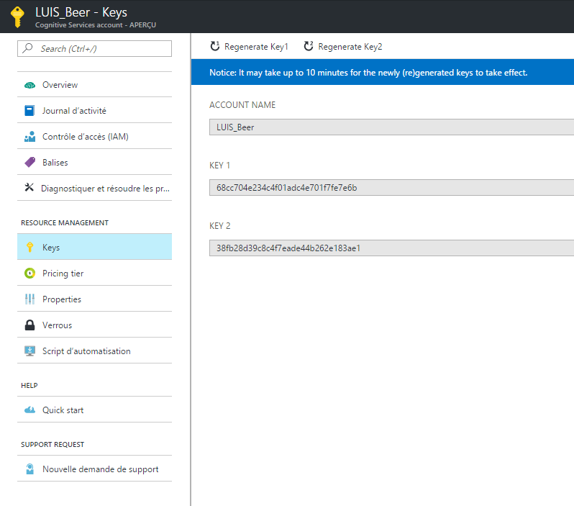Viewport: 574px width, 506px height.
Task: Click the purple Balises tag icon
Action: tap(29, 163)
